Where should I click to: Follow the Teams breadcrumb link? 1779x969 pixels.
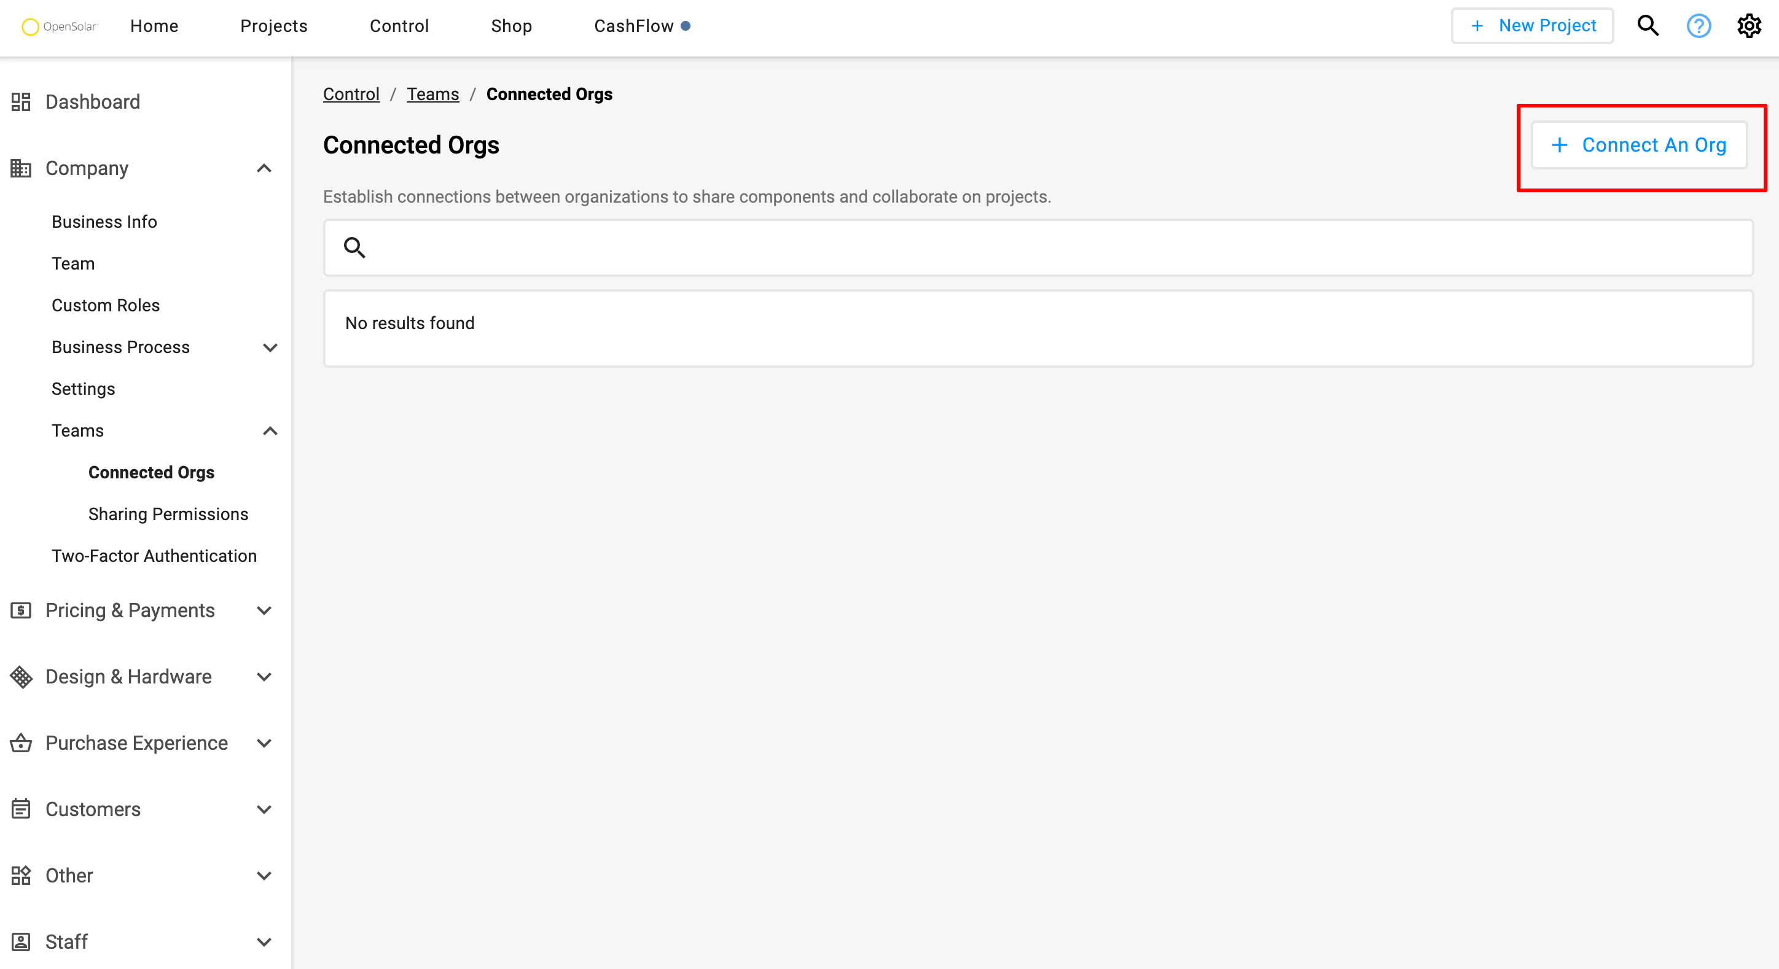pyautogui.click(x=432, y=94)
